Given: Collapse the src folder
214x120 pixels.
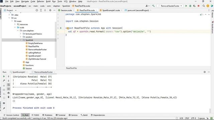Looking at the screenshot, I should coord(9,18).
